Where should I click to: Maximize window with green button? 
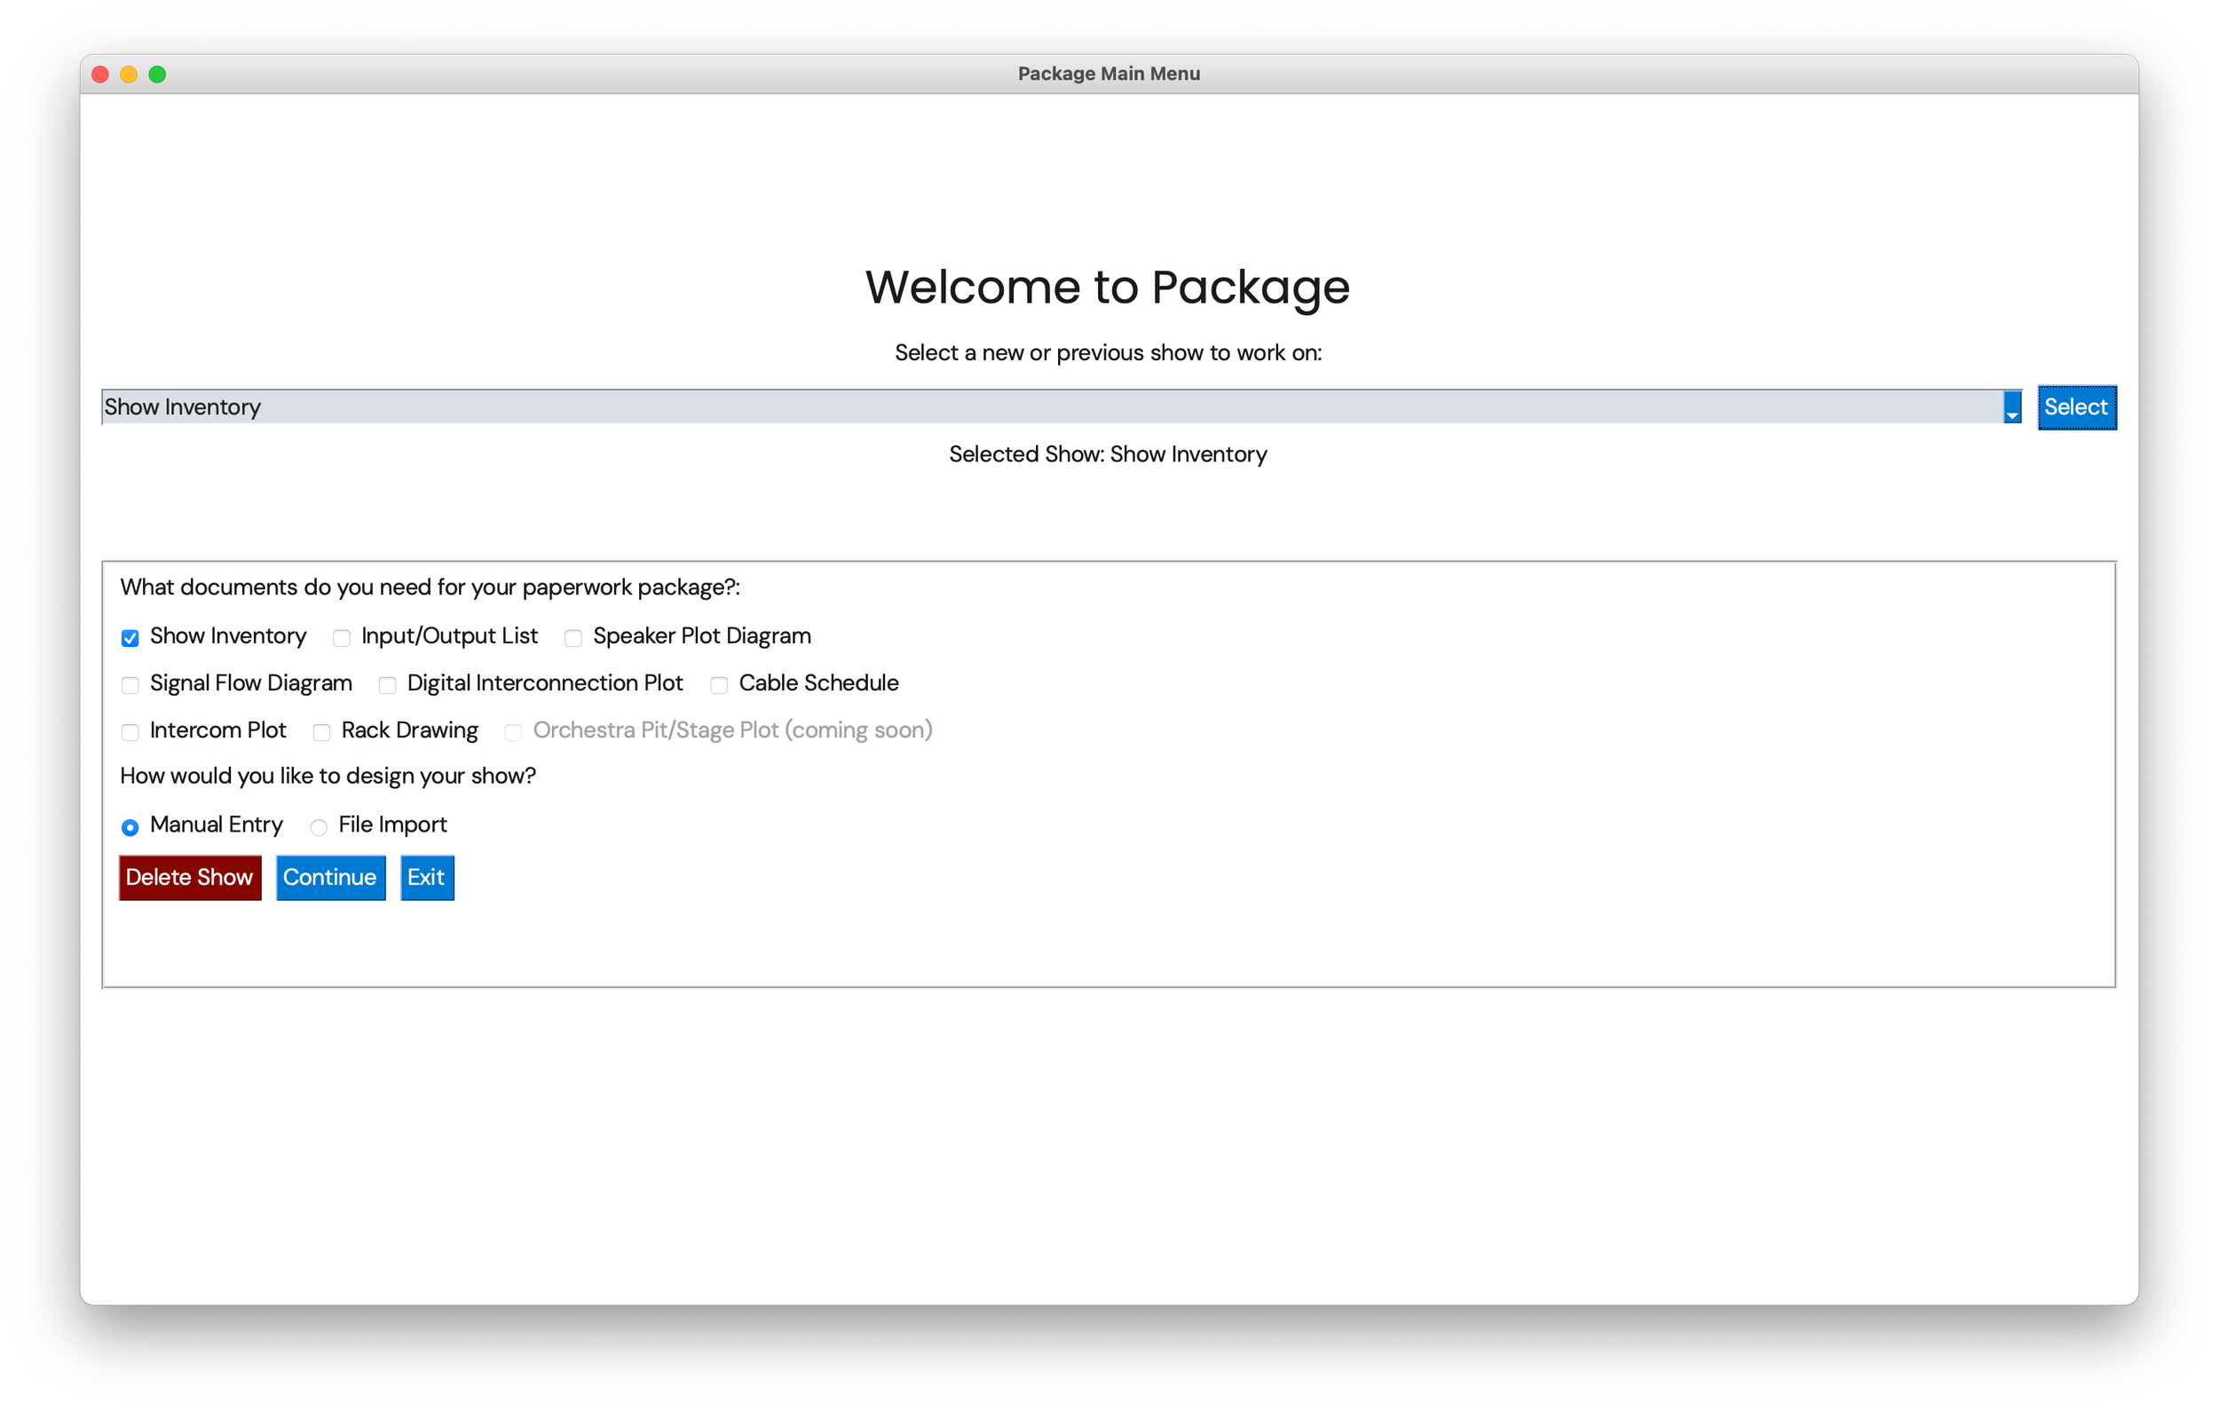(158, 74)
